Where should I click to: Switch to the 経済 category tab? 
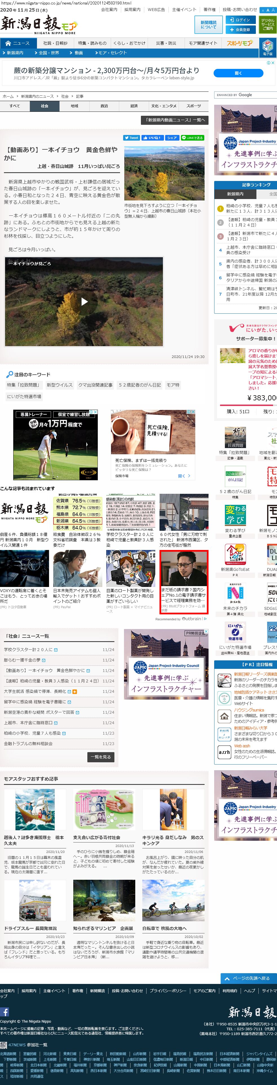pyautogui.click(x=134, y=106)
